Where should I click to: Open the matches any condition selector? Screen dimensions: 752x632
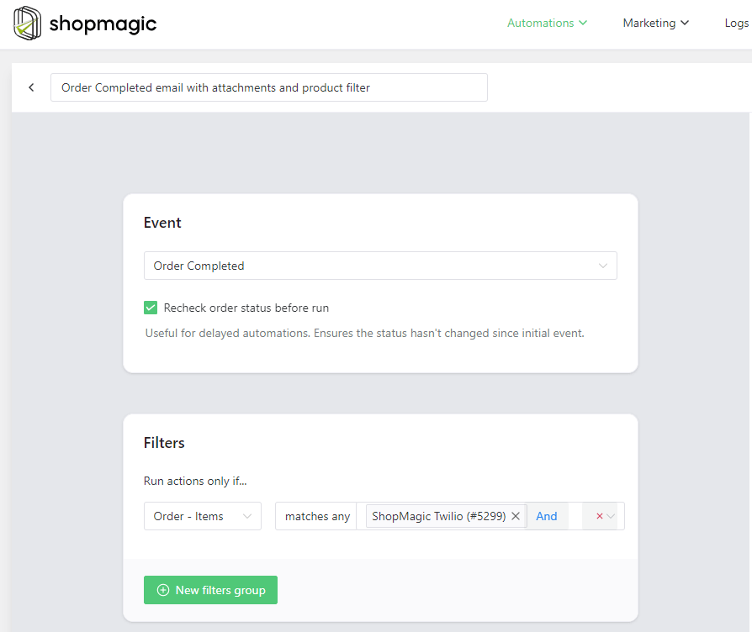(x=317, y=516)
